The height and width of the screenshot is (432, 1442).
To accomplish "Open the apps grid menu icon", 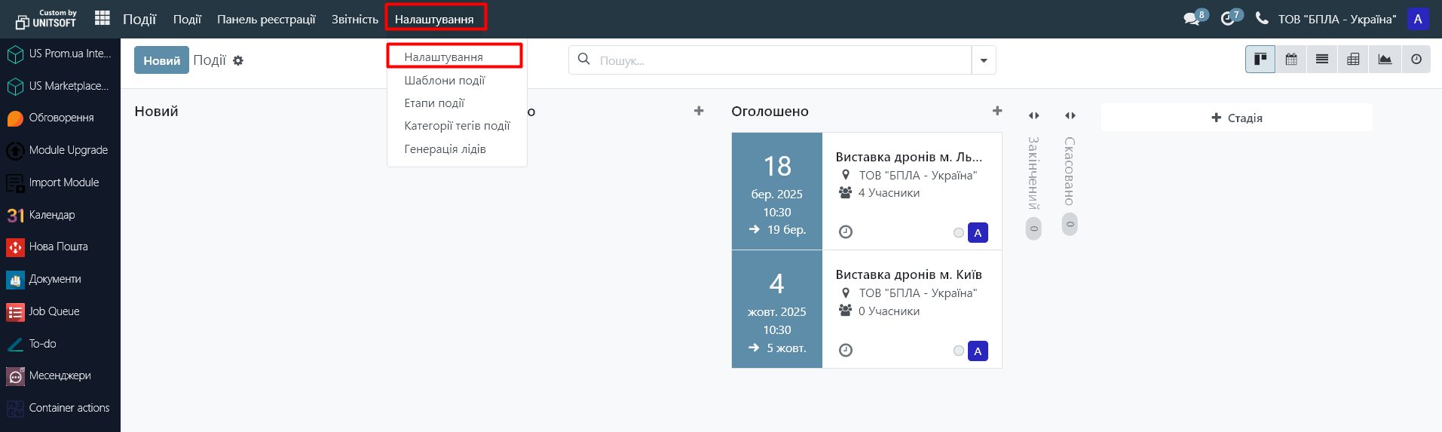I will (x=103, y=18).
